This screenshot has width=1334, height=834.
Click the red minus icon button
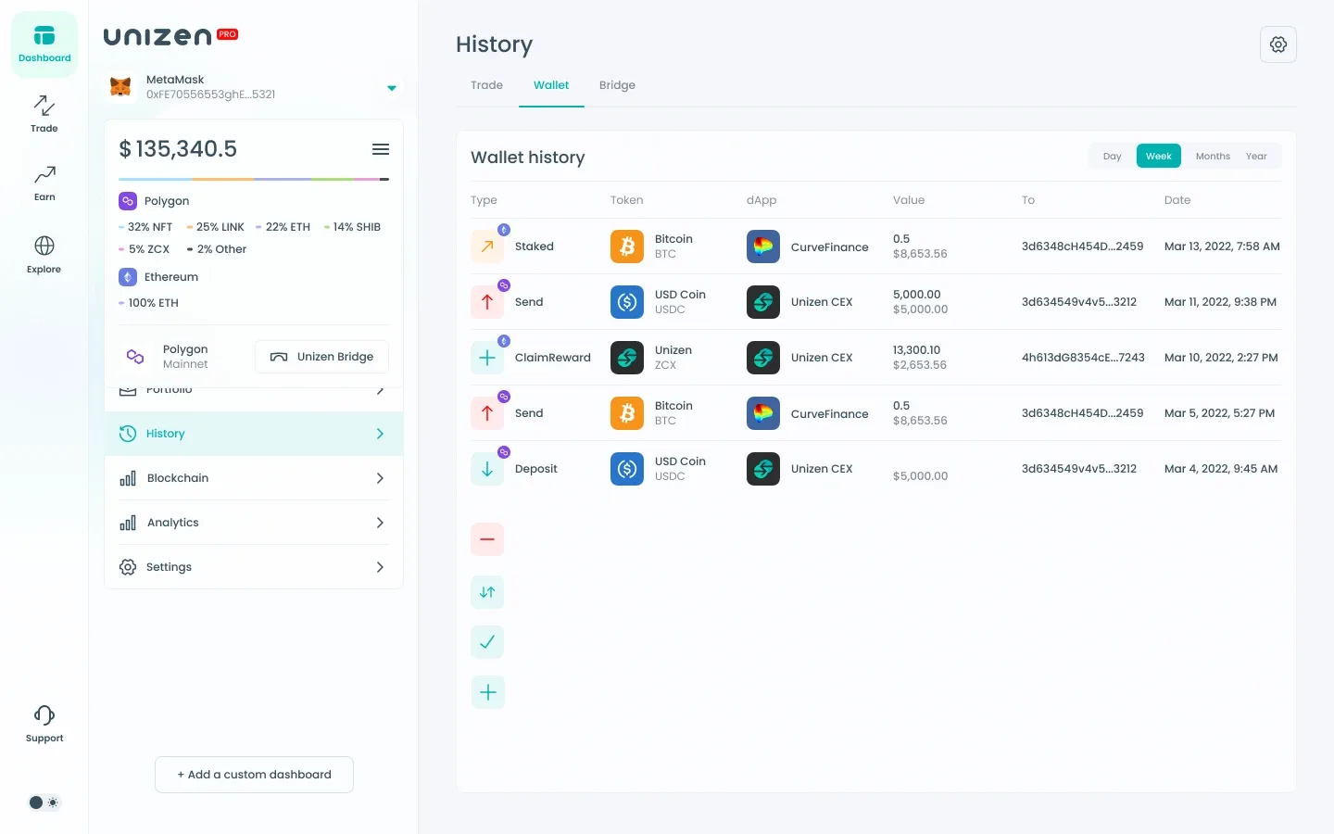(x=487, y=539)
